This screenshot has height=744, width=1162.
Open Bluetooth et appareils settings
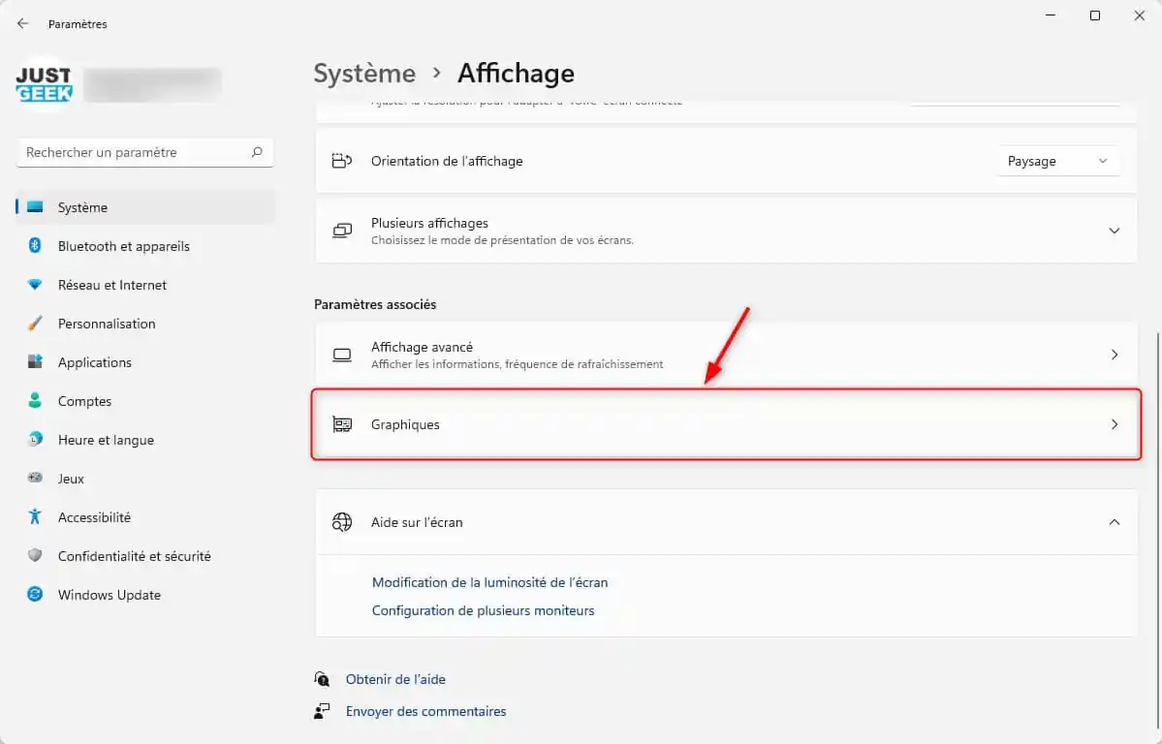tap(145, 246)
